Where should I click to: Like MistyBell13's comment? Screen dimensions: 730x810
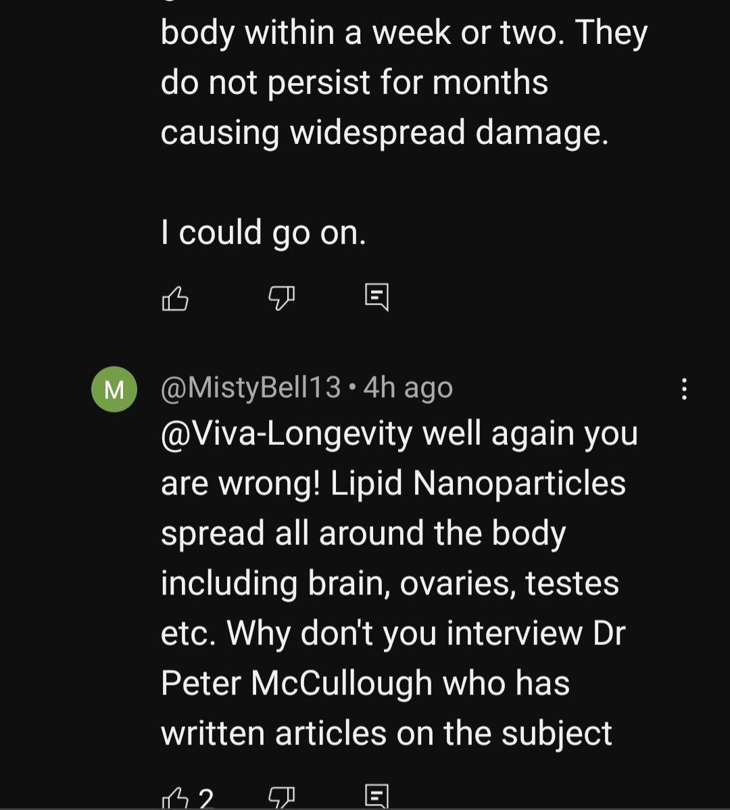[x=175, y=798]
